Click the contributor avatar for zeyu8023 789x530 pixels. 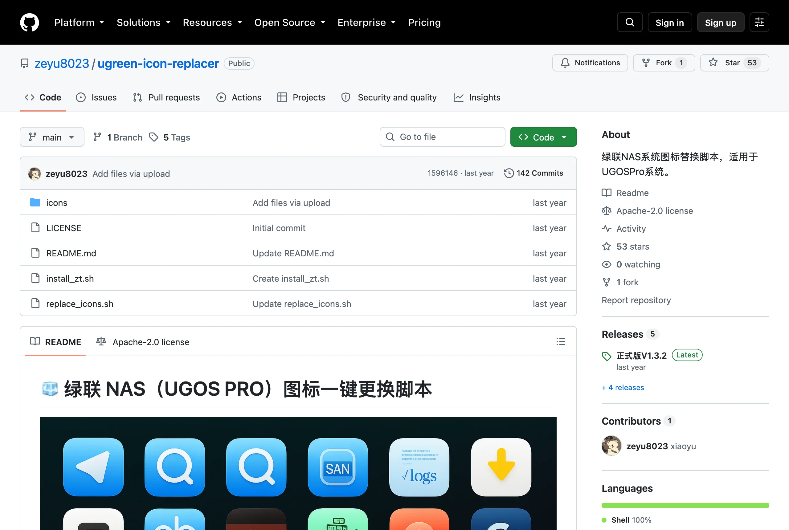point(611,446)
